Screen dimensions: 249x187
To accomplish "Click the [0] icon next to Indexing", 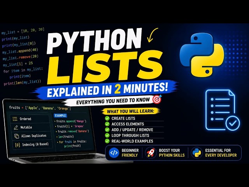I will (x=18, y=145).
